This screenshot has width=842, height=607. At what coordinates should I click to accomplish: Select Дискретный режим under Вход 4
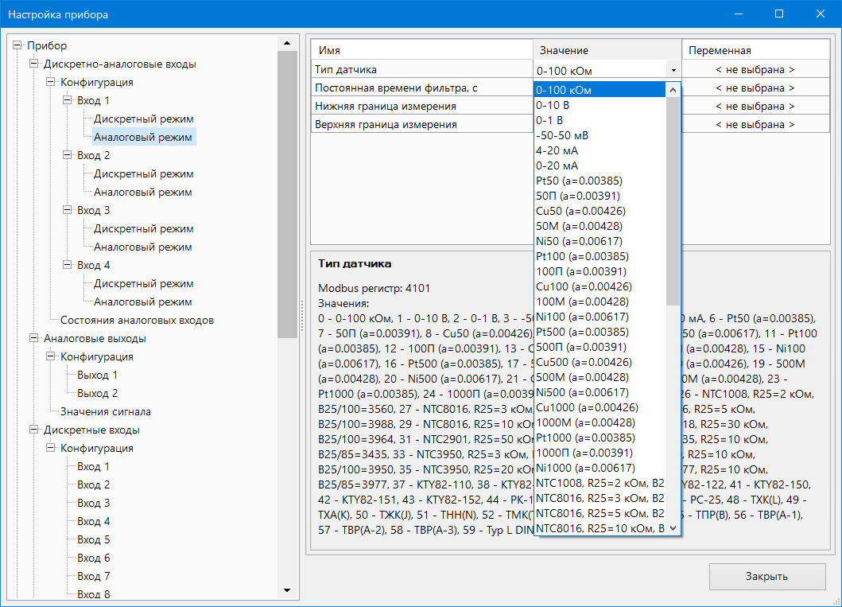click(x=143, y=284)
